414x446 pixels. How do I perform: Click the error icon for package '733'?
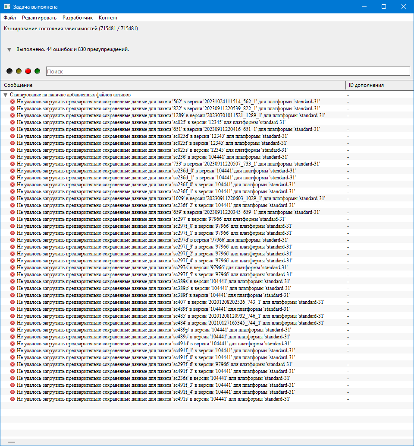13,164
